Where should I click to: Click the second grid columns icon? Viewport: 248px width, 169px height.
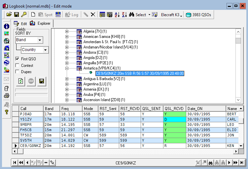110,15
